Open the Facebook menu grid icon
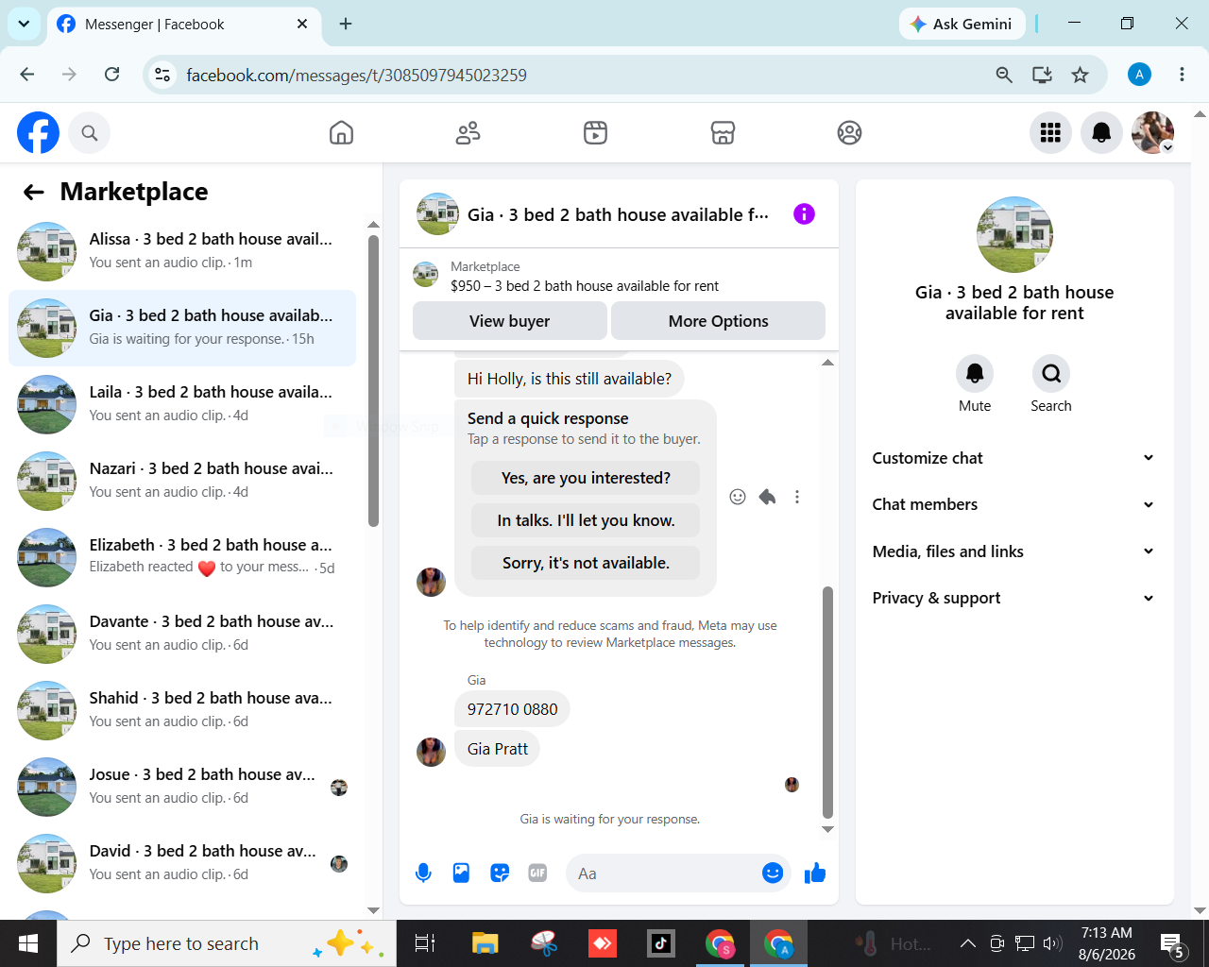The height and width of the screenshot is (967, 1209). click(1050, 133)
